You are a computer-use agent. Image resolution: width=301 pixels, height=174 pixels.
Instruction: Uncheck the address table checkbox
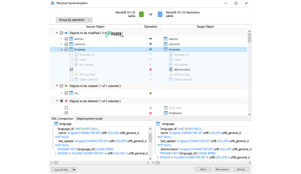pos(66,39)
